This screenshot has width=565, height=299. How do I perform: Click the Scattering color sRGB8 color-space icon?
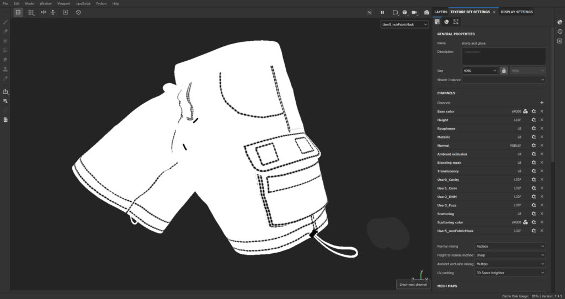525,222
